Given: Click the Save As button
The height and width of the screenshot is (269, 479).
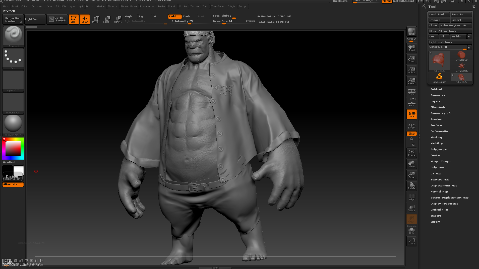Looking at the screenshot, I should click(x=461, y=15).
